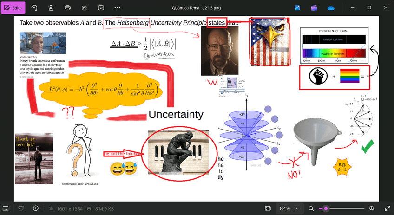The image size is (394, 215).
Task: Open the three-dot more options menu
Action: [118, 8]
